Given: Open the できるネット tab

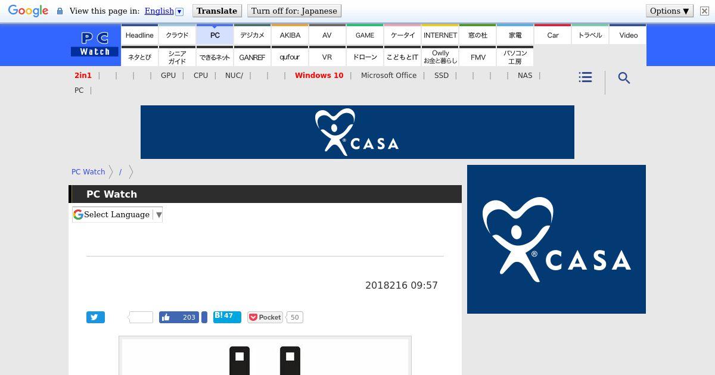Looking at the screenshot, I should pos(214,57).
